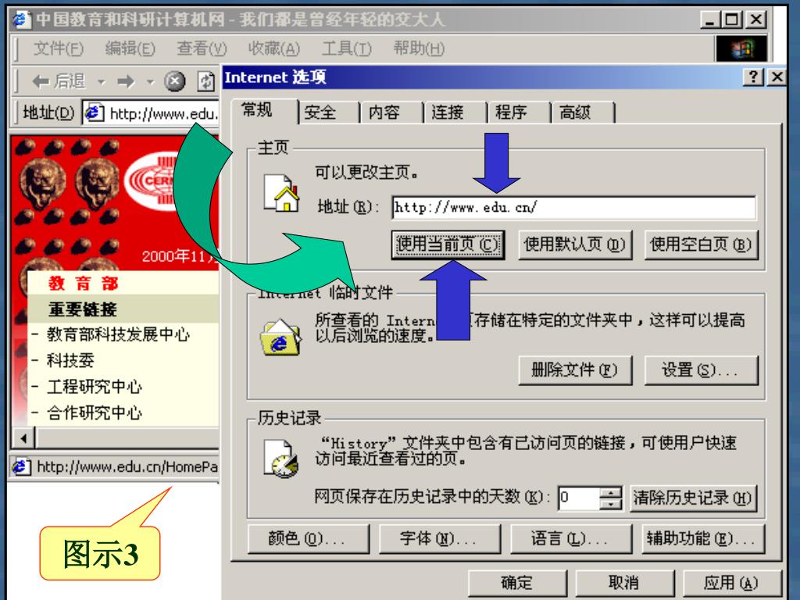Click the 使用默认页(D) button
The height and width of the screenshot is (600, 800).
pyautogui.click(x=574, y=245)
